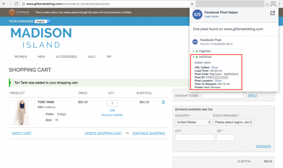283x168 pixels.
Task: Click Estimate shipping link
Action: (x=263, y=147)
